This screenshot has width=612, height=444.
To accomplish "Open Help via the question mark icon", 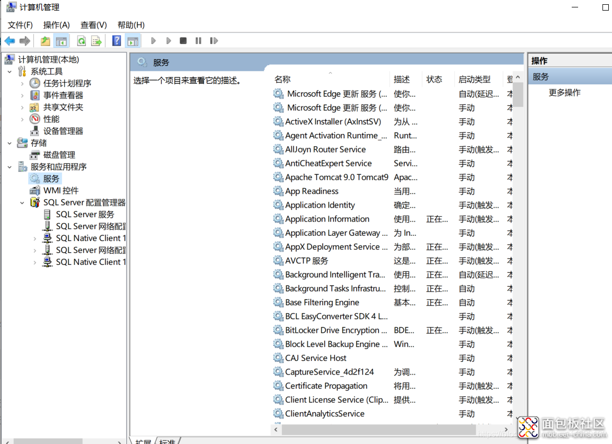I will click(x=117, y=41).
